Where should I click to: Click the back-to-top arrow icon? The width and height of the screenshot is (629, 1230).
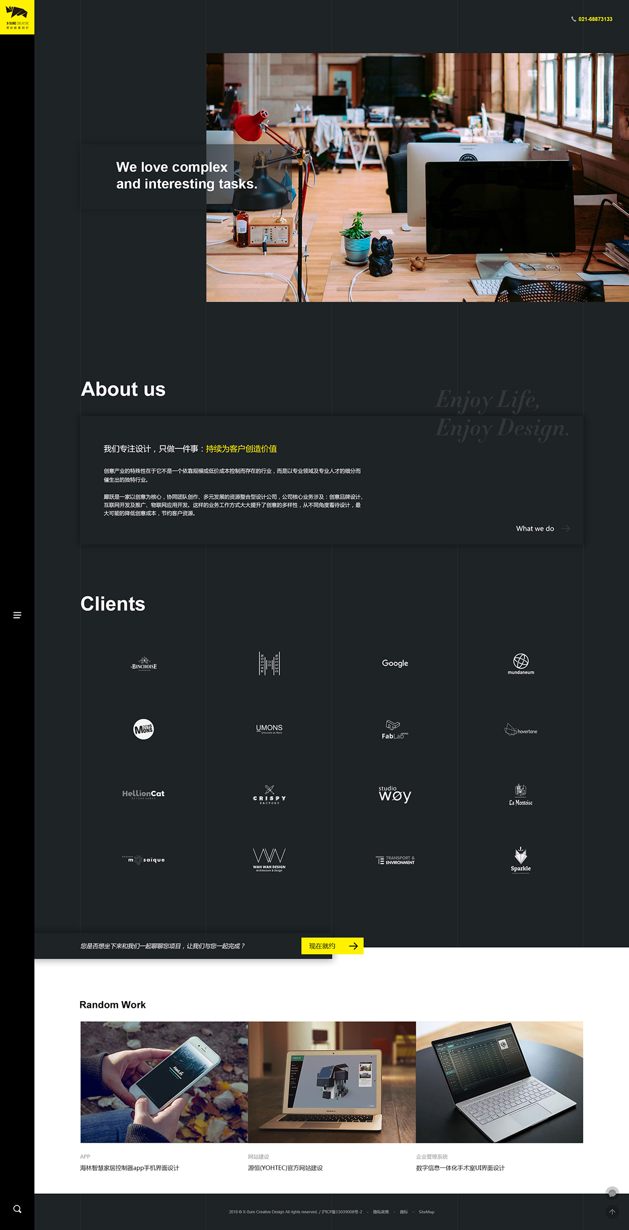point(612,1212)
